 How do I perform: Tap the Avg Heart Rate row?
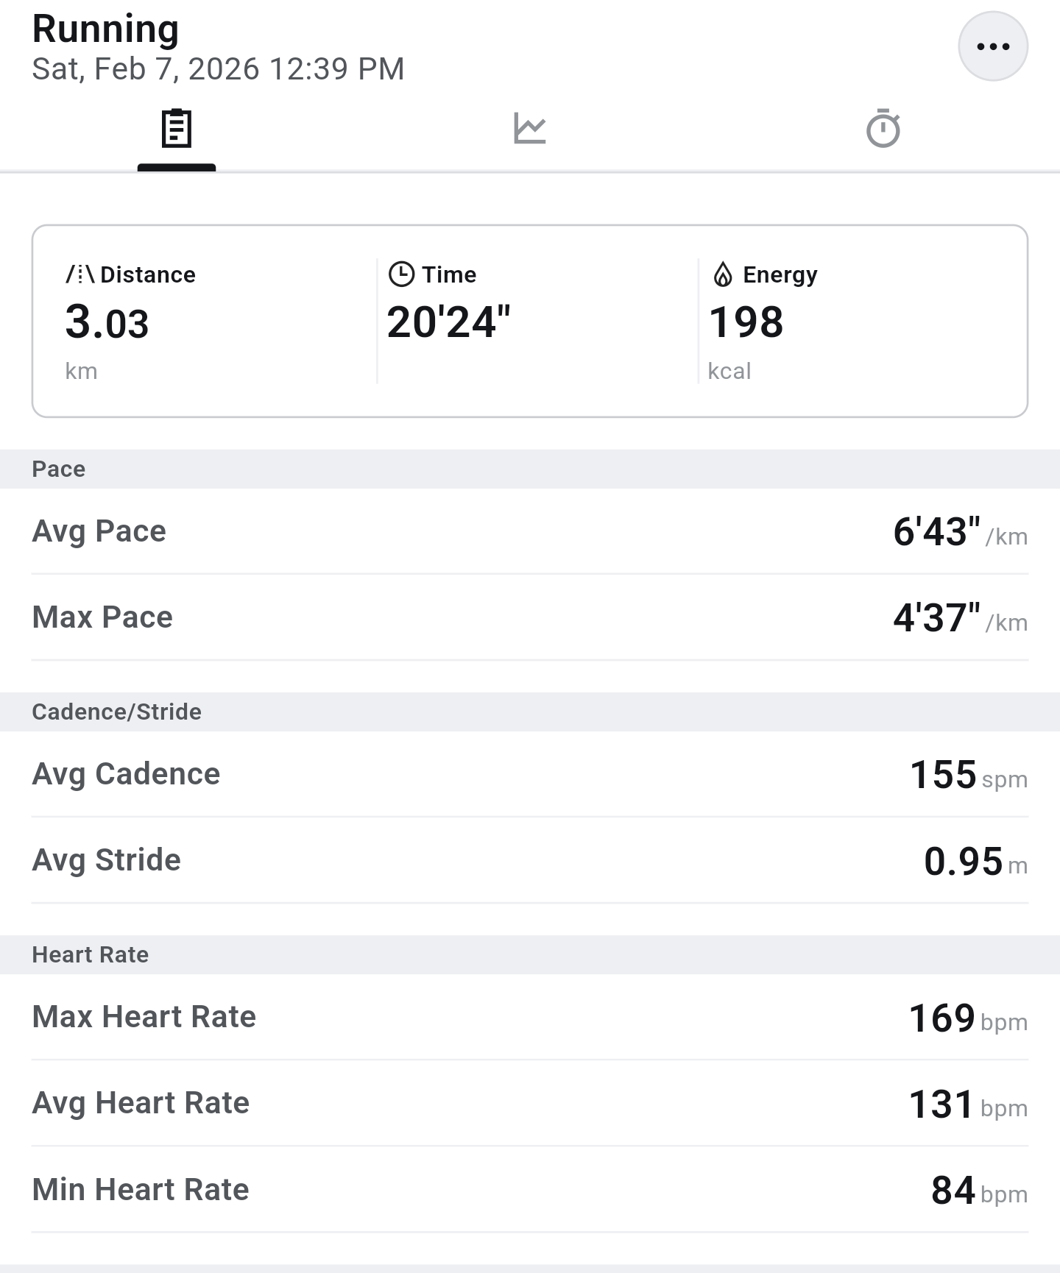[530, 1103]
